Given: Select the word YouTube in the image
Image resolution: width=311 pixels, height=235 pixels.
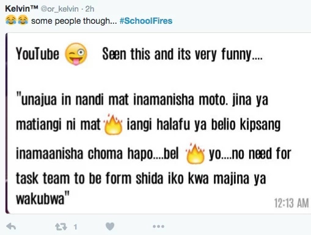Looking at the screenshot, I should coord(37,54).
